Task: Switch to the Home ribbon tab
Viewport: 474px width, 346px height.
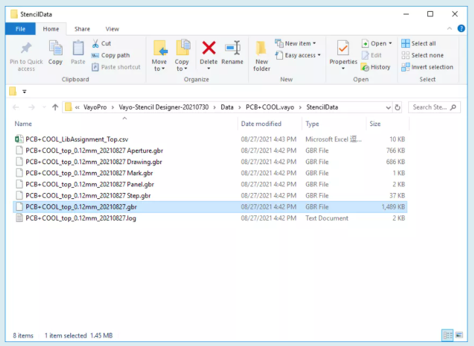Action: (51, 29)
